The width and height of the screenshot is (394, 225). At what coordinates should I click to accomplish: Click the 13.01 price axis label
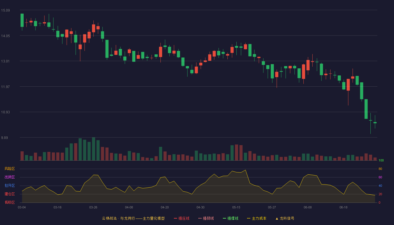[5, 61]
